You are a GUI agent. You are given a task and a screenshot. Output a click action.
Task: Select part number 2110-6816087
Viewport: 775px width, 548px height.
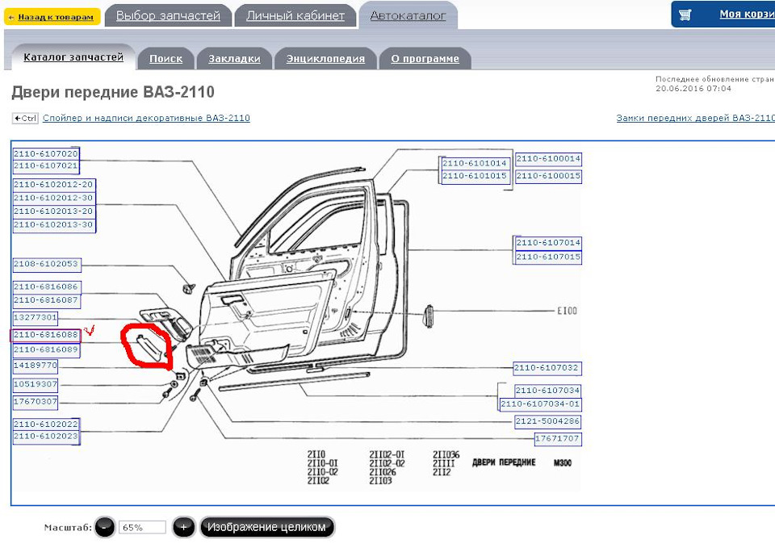pos(46,300)
